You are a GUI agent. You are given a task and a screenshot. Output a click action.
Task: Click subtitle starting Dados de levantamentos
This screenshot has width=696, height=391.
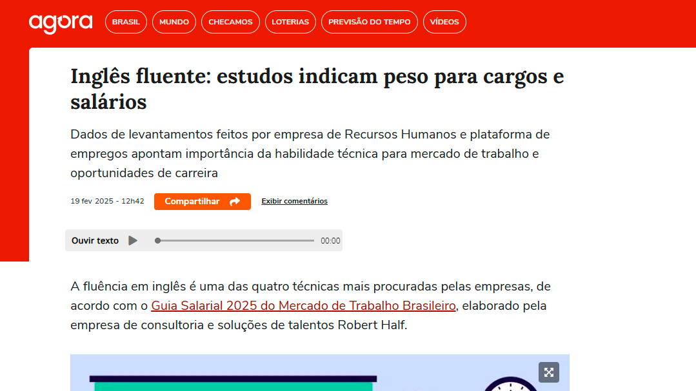click(x=310, y=154)
